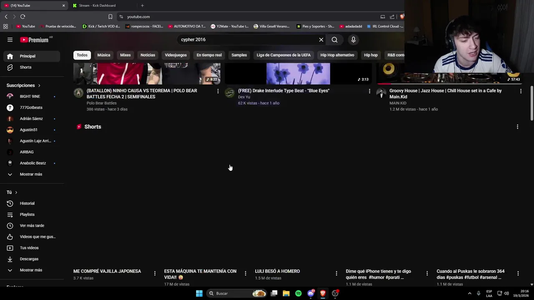Open File Explorer from the taskbar
534x300 pixels.
point(286,293)
